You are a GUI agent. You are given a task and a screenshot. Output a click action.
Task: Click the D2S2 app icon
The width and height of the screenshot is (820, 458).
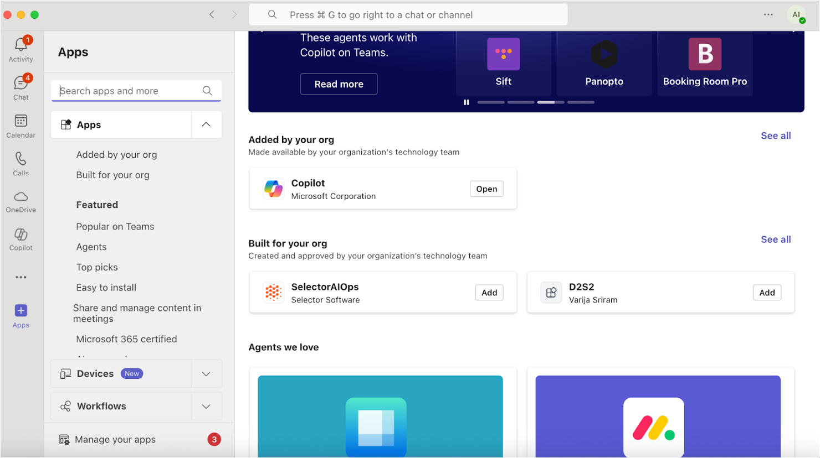click(x=551, y=292)
